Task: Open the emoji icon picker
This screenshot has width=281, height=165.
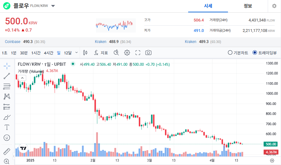Action: (x=7, y=138)
